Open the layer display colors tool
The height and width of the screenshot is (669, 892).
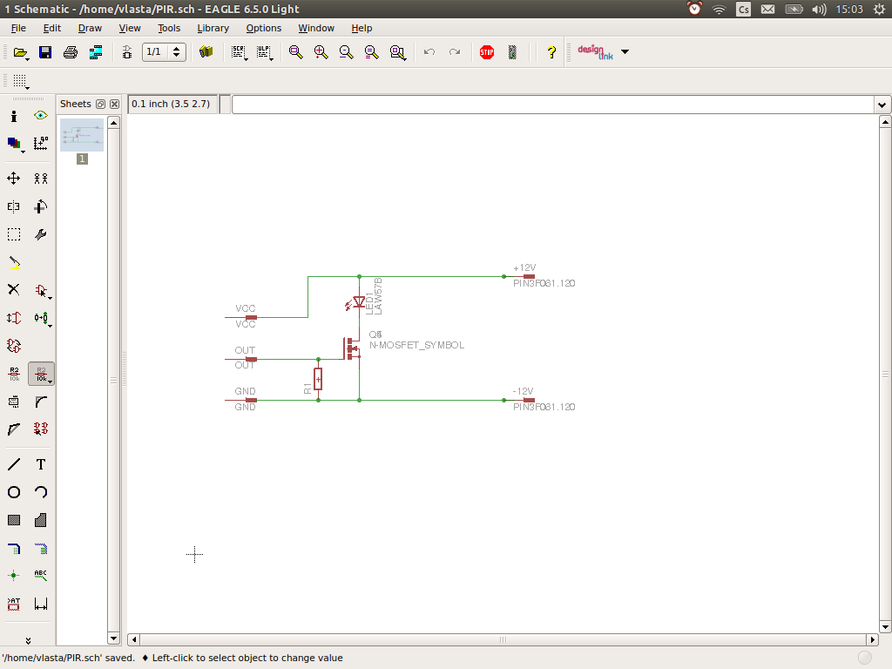14,143
